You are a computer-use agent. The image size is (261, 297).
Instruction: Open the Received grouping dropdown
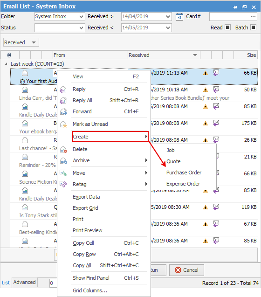[x=21, y=42]
